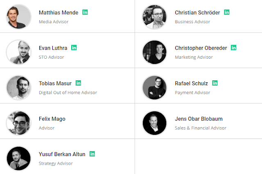
Task: Select Jens Obar Blobaum's portrait
Action: (155, 123)
